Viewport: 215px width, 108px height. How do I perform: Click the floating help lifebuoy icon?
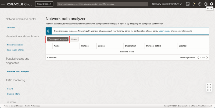point(209,87)
